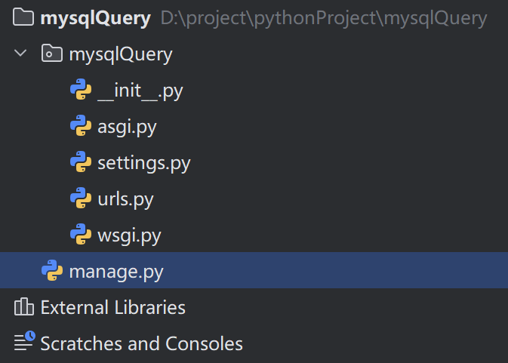
Task: Click the mysqlQuery project root folder icon
Action: pyautogui.click(x=24, y=18)
